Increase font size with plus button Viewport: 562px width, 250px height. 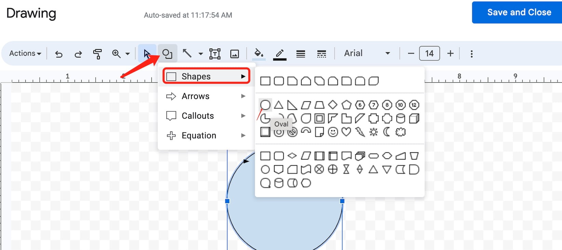click(451, 54)
